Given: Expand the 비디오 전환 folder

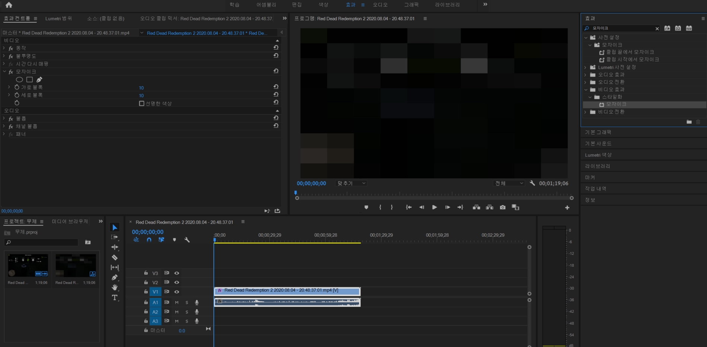Looking at the screenshot, I should click(585, 112).
